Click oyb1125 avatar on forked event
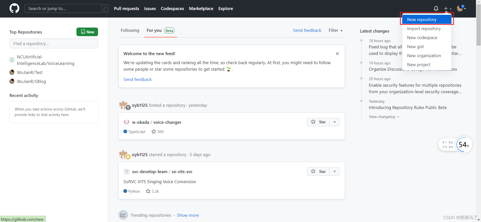This screenshot has width=481, height=222. [x=123, y=105]
